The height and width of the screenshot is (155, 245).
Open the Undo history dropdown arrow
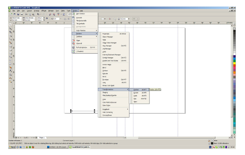click(x=41, y=14)
